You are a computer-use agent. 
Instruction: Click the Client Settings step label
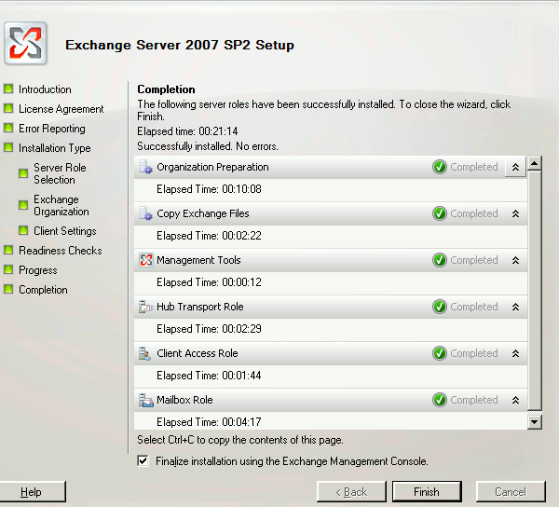65,231
